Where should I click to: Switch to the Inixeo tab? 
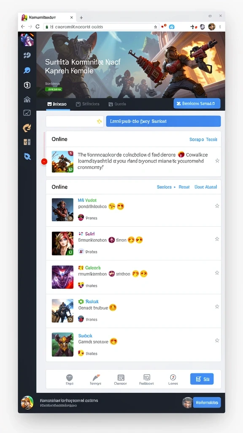click(x=57, y=104)
